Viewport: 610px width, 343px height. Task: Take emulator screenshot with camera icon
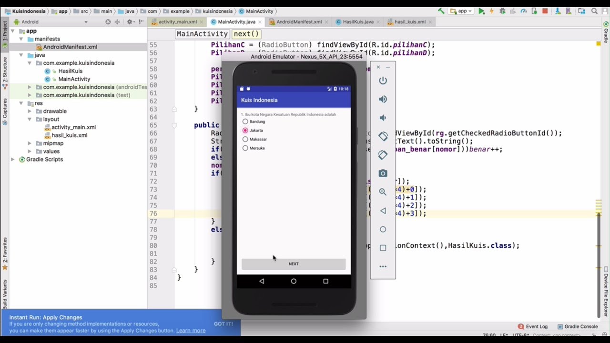pos(383,173)
